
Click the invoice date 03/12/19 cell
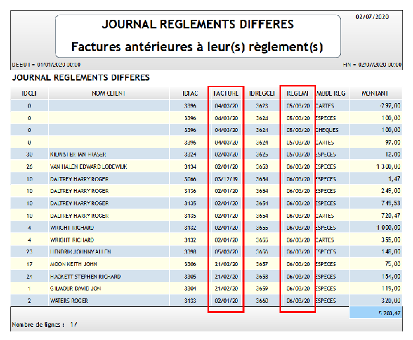pyautogui.click(x=225, y=179)
